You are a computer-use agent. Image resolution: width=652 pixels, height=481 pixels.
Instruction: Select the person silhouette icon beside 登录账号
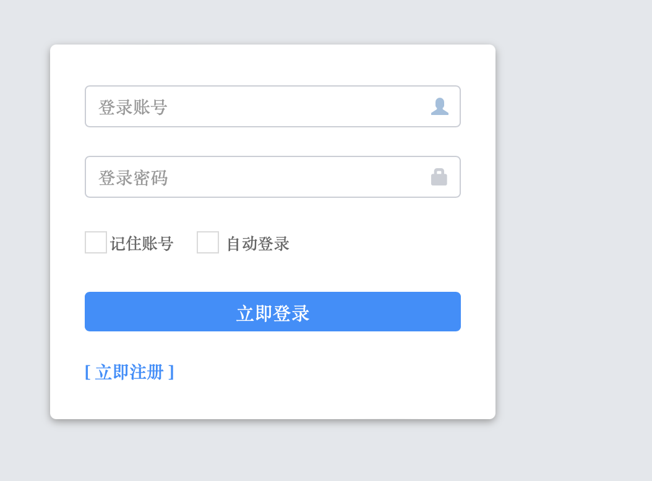coord(439,106)
